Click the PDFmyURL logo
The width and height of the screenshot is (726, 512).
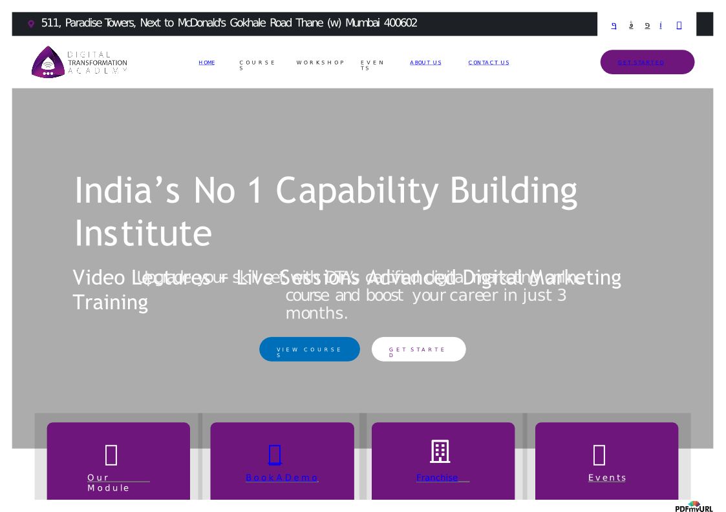click(x=694, y=507)
